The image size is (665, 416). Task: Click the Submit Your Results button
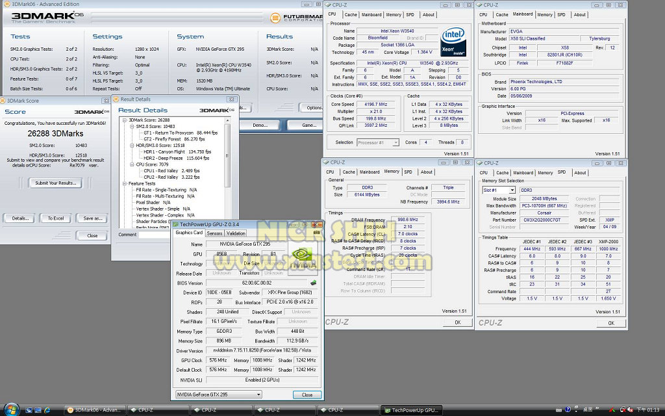coord(55,183)
